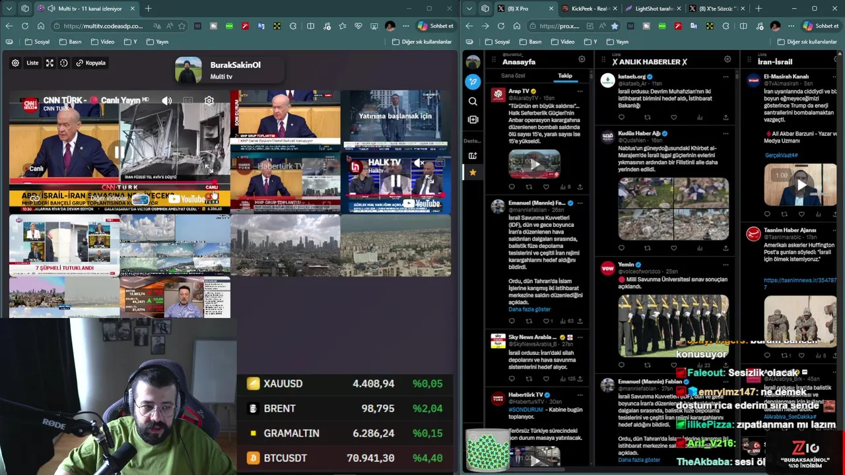Unmute the HALK TV stream
Viewport: 845px width, 475px height.
420,163
